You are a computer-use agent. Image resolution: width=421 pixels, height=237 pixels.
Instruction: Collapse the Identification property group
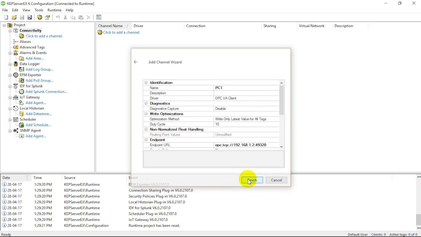pyautogui.click(x=146, y=83)
